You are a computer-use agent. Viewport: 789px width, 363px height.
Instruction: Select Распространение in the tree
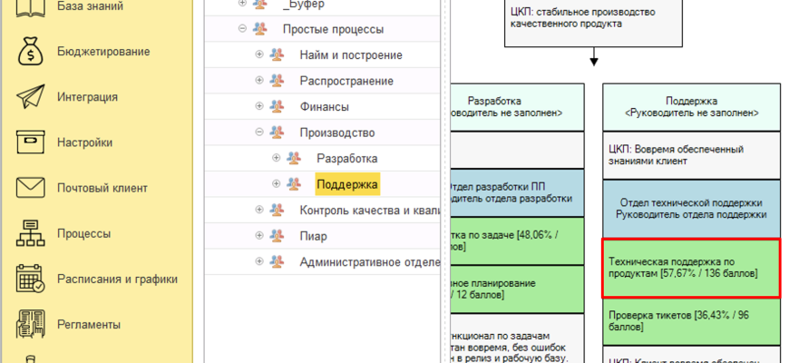click(x=346, y=81)
